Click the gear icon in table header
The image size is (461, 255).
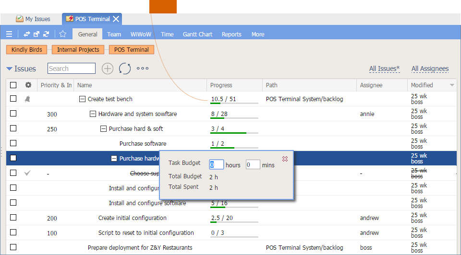pos(28,85)
